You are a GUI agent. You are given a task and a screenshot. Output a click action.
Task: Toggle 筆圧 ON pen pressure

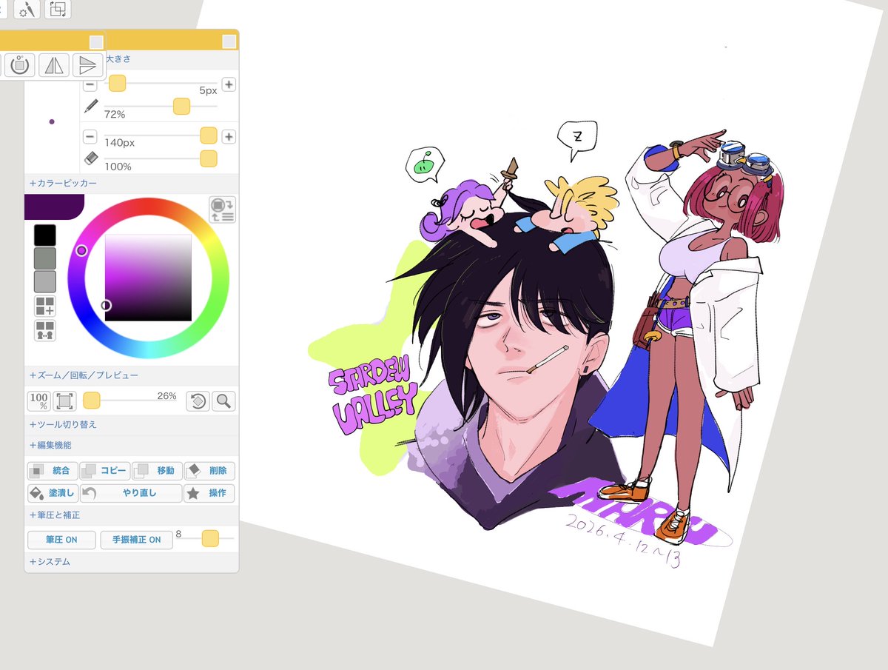61,540
